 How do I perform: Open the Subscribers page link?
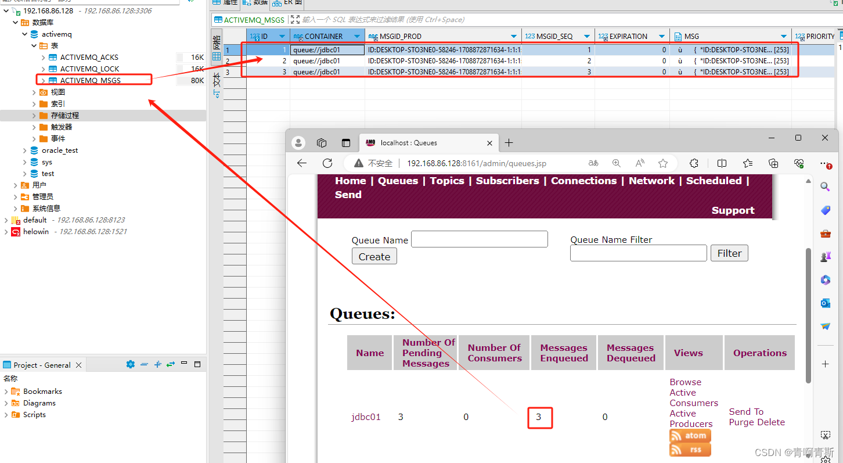[507, 181]
